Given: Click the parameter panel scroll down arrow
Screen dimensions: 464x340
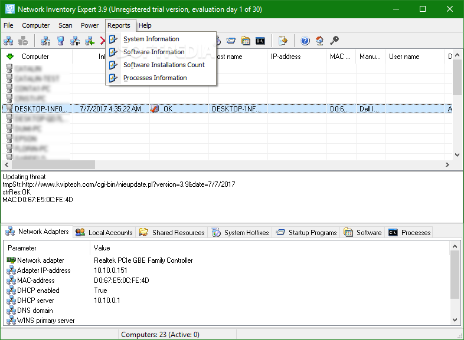Looking at the screenshot, I should (x=455, y=320).
